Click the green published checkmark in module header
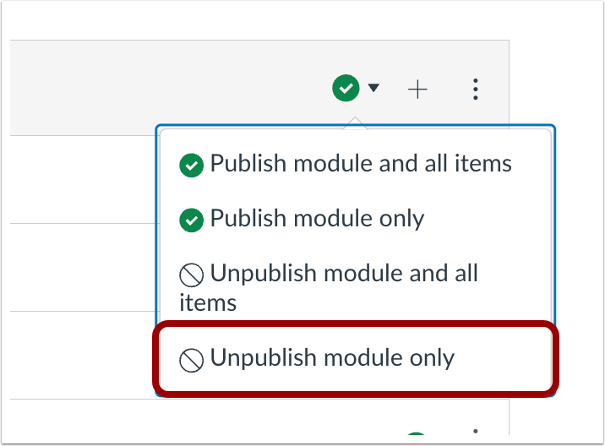605x446 pixels. (x=346, y=88)
